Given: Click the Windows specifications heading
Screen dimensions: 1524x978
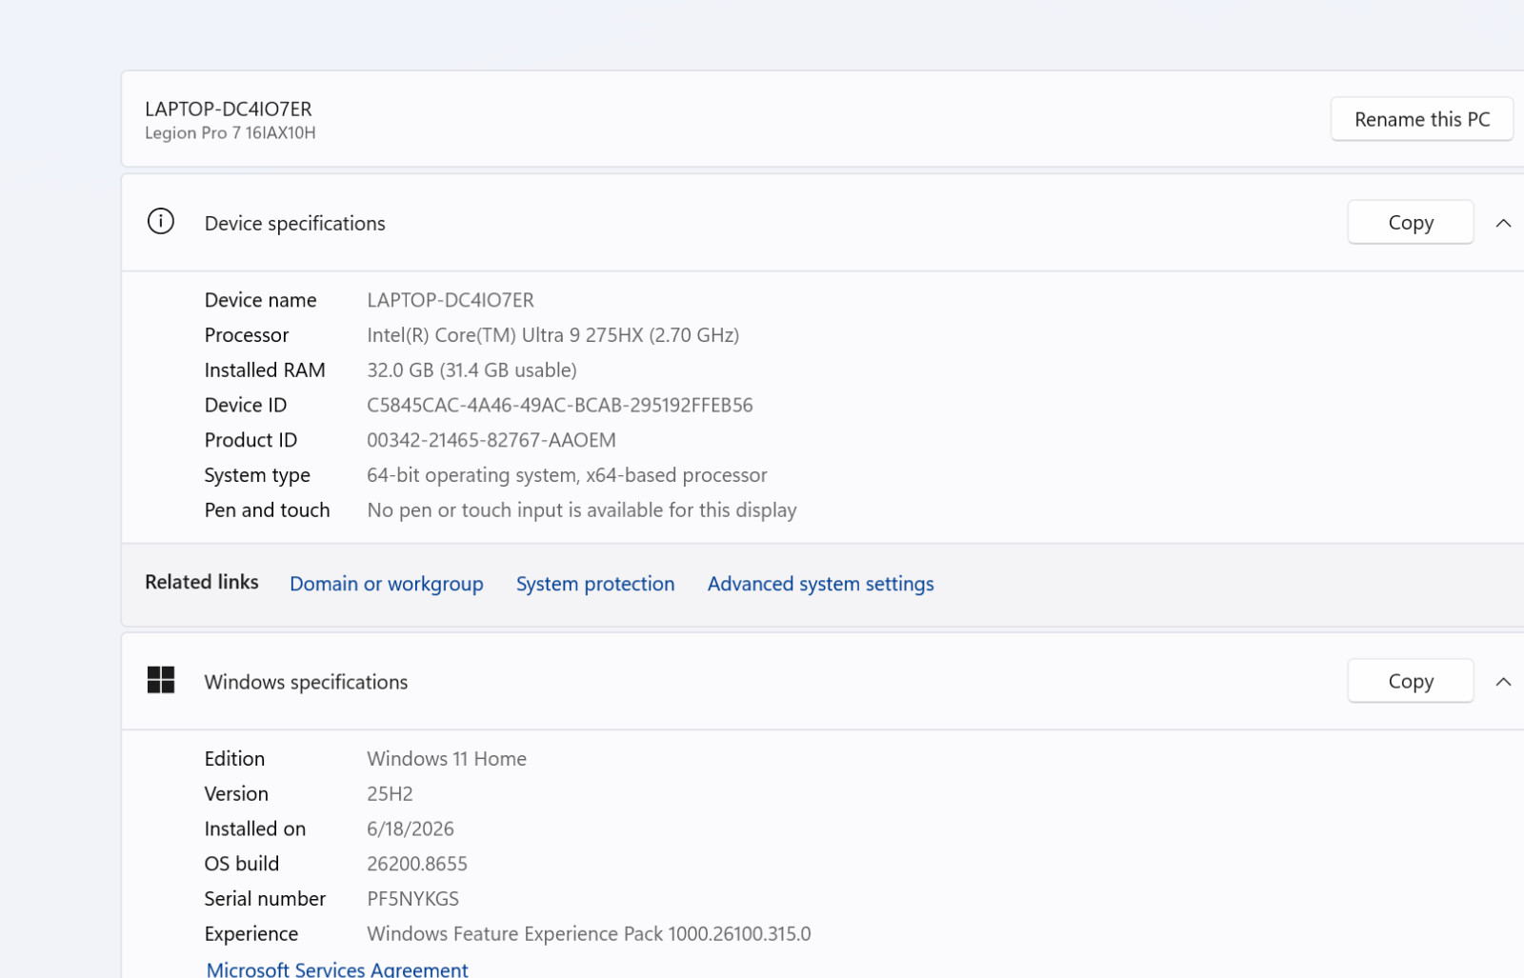Looking at the screenshot, I should 306,682.
